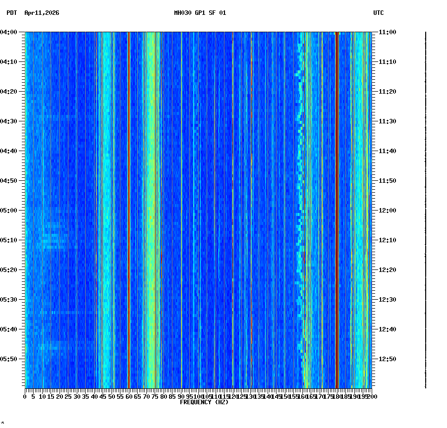Screen dimensions: 447x428
Task: Click the spectrogram center region
Action: (x=198, y=211)
